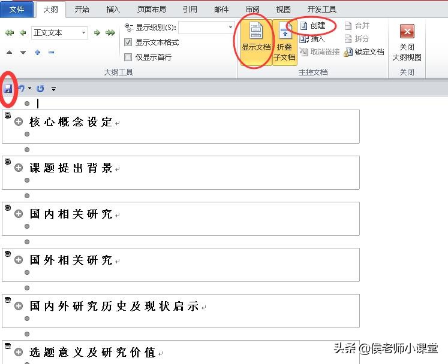Undo the last action

[21, 89]
